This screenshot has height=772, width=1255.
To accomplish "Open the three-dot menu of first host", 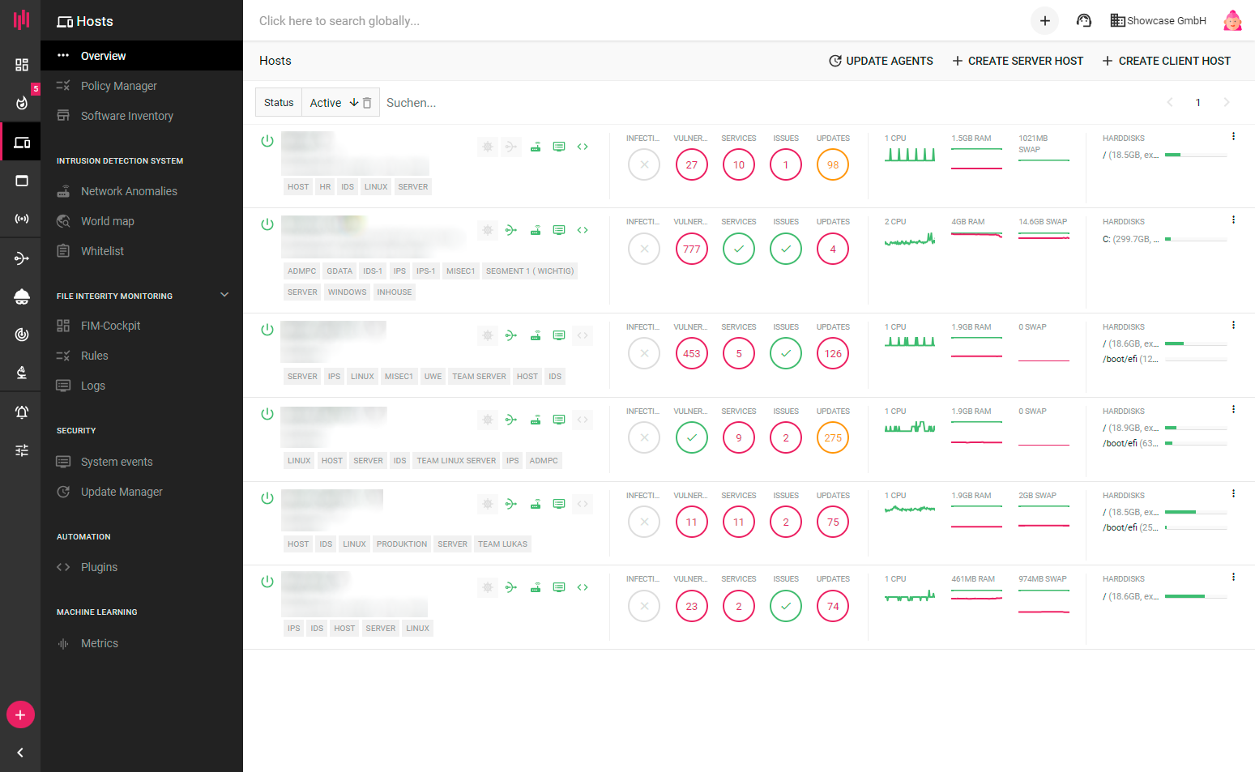I will click(1233, 137).
